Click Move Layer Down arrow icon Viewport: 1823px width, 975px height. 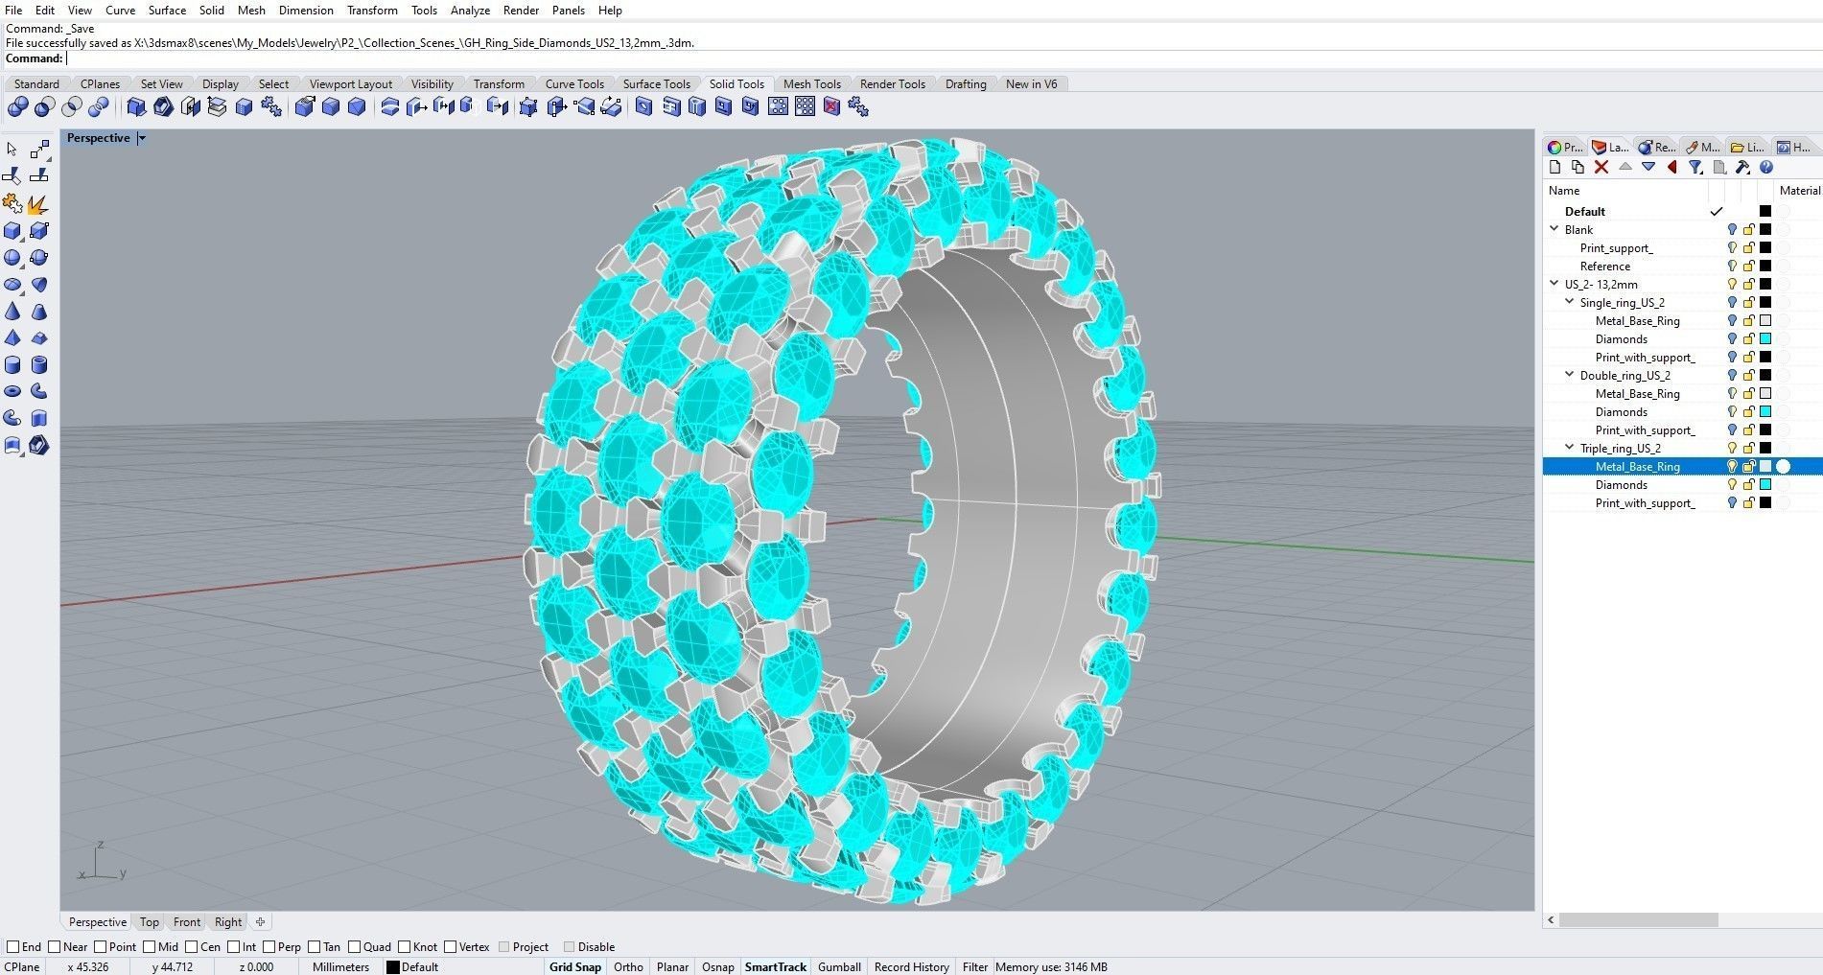click(1648, 167)
